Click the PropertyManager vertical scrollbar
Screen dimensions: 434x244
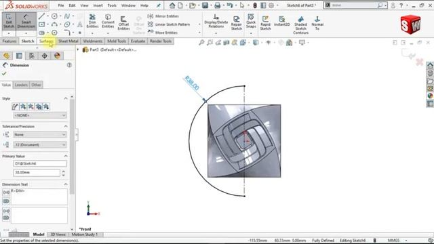click(x=72, y=146)
